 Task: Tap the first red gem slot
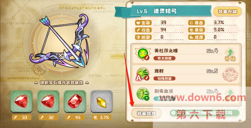tap(22, 101)
